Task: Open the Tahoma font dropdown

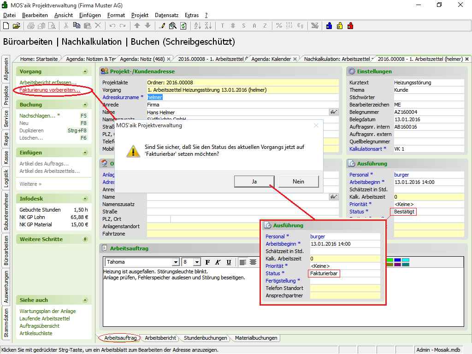Action: click(x=175, y=262)
